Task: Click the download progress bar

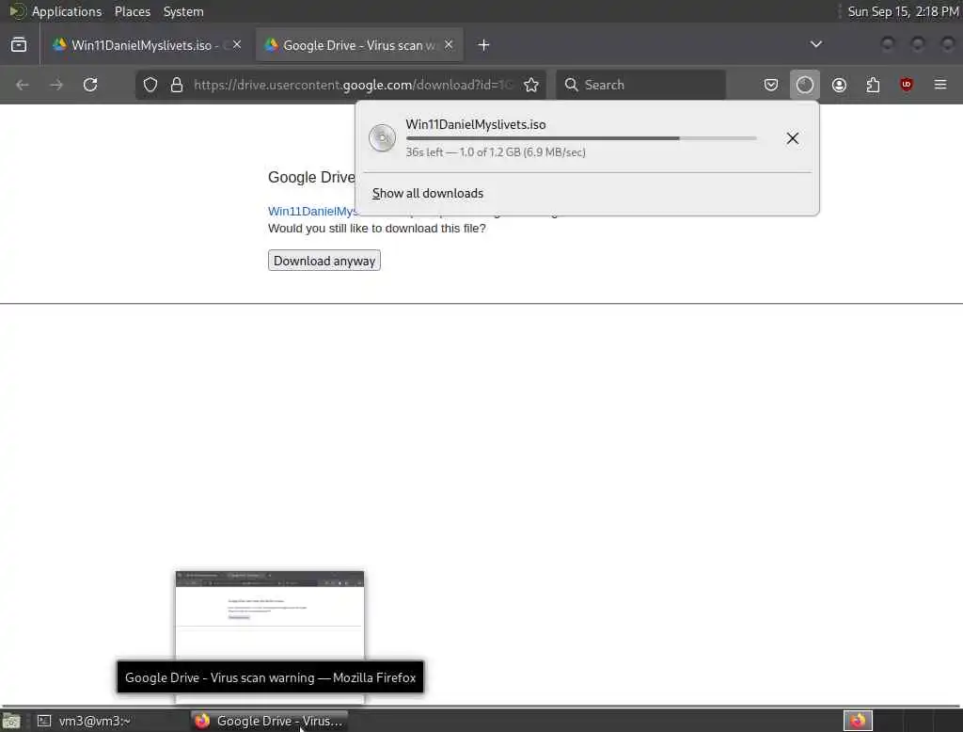Action: [581, 138]
